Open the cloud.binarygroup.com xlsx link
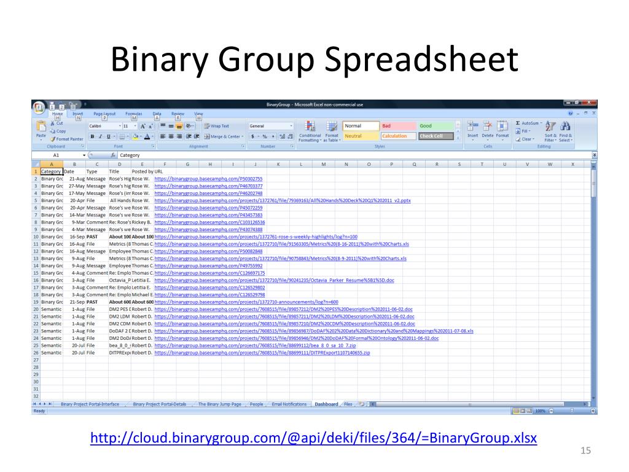The height and width of the screenshot is (472, 629). click(314, 438)
